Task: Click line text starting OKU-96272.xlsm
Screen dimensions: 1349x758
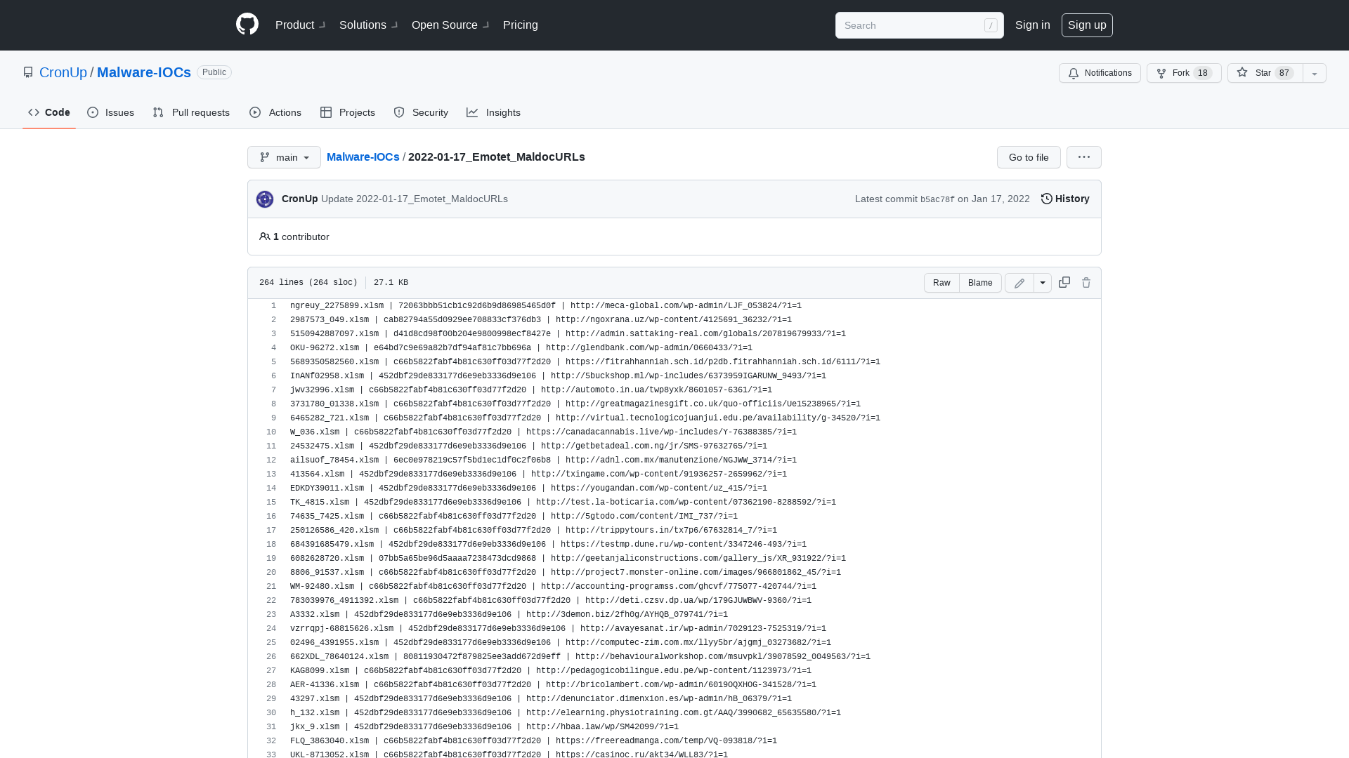Action: click(x=521, y=347)
